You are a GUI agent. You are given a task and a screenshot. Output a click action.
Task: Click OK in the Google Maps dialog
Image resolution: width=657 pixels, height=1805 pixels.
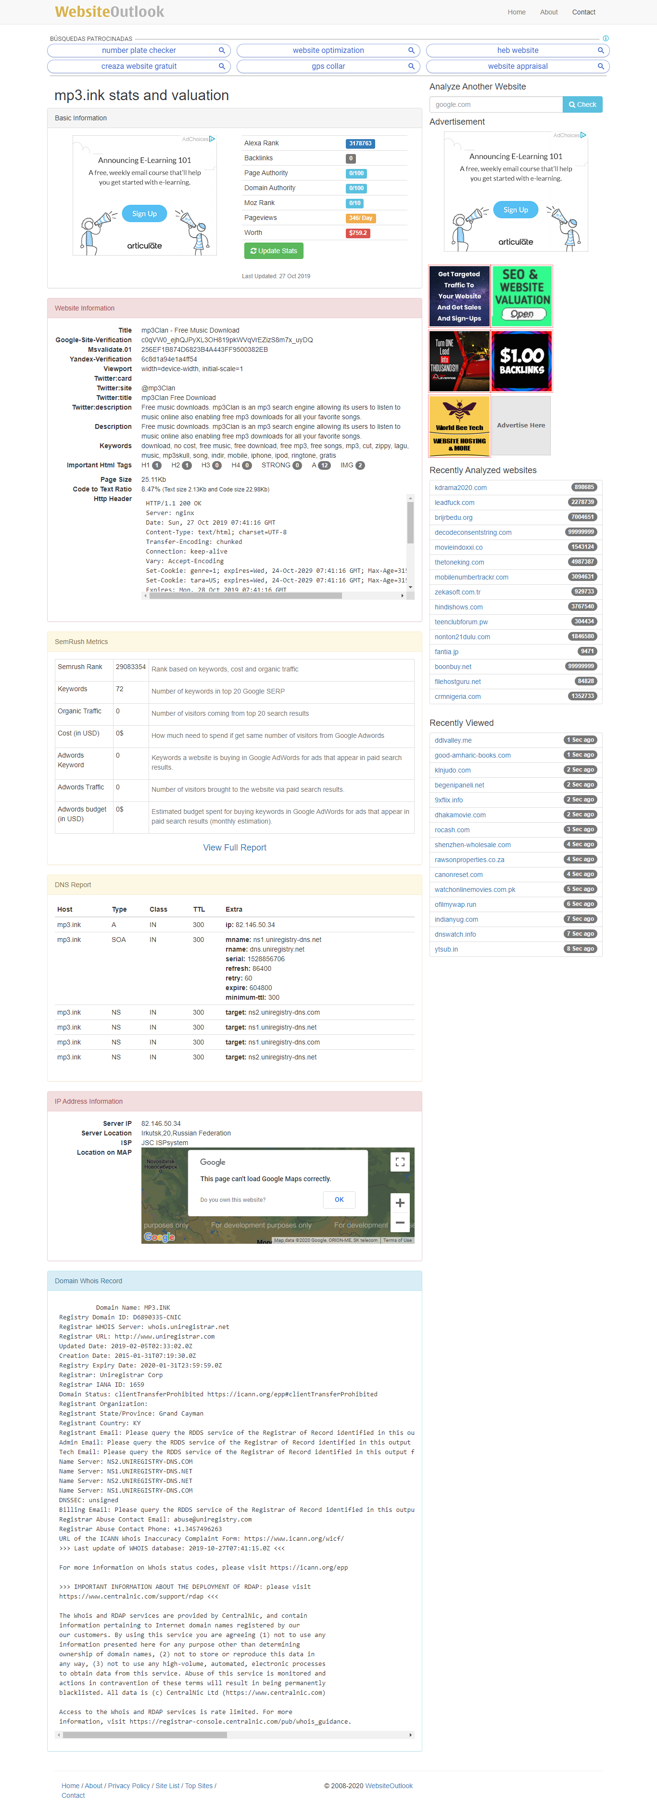coord(339,1199)
